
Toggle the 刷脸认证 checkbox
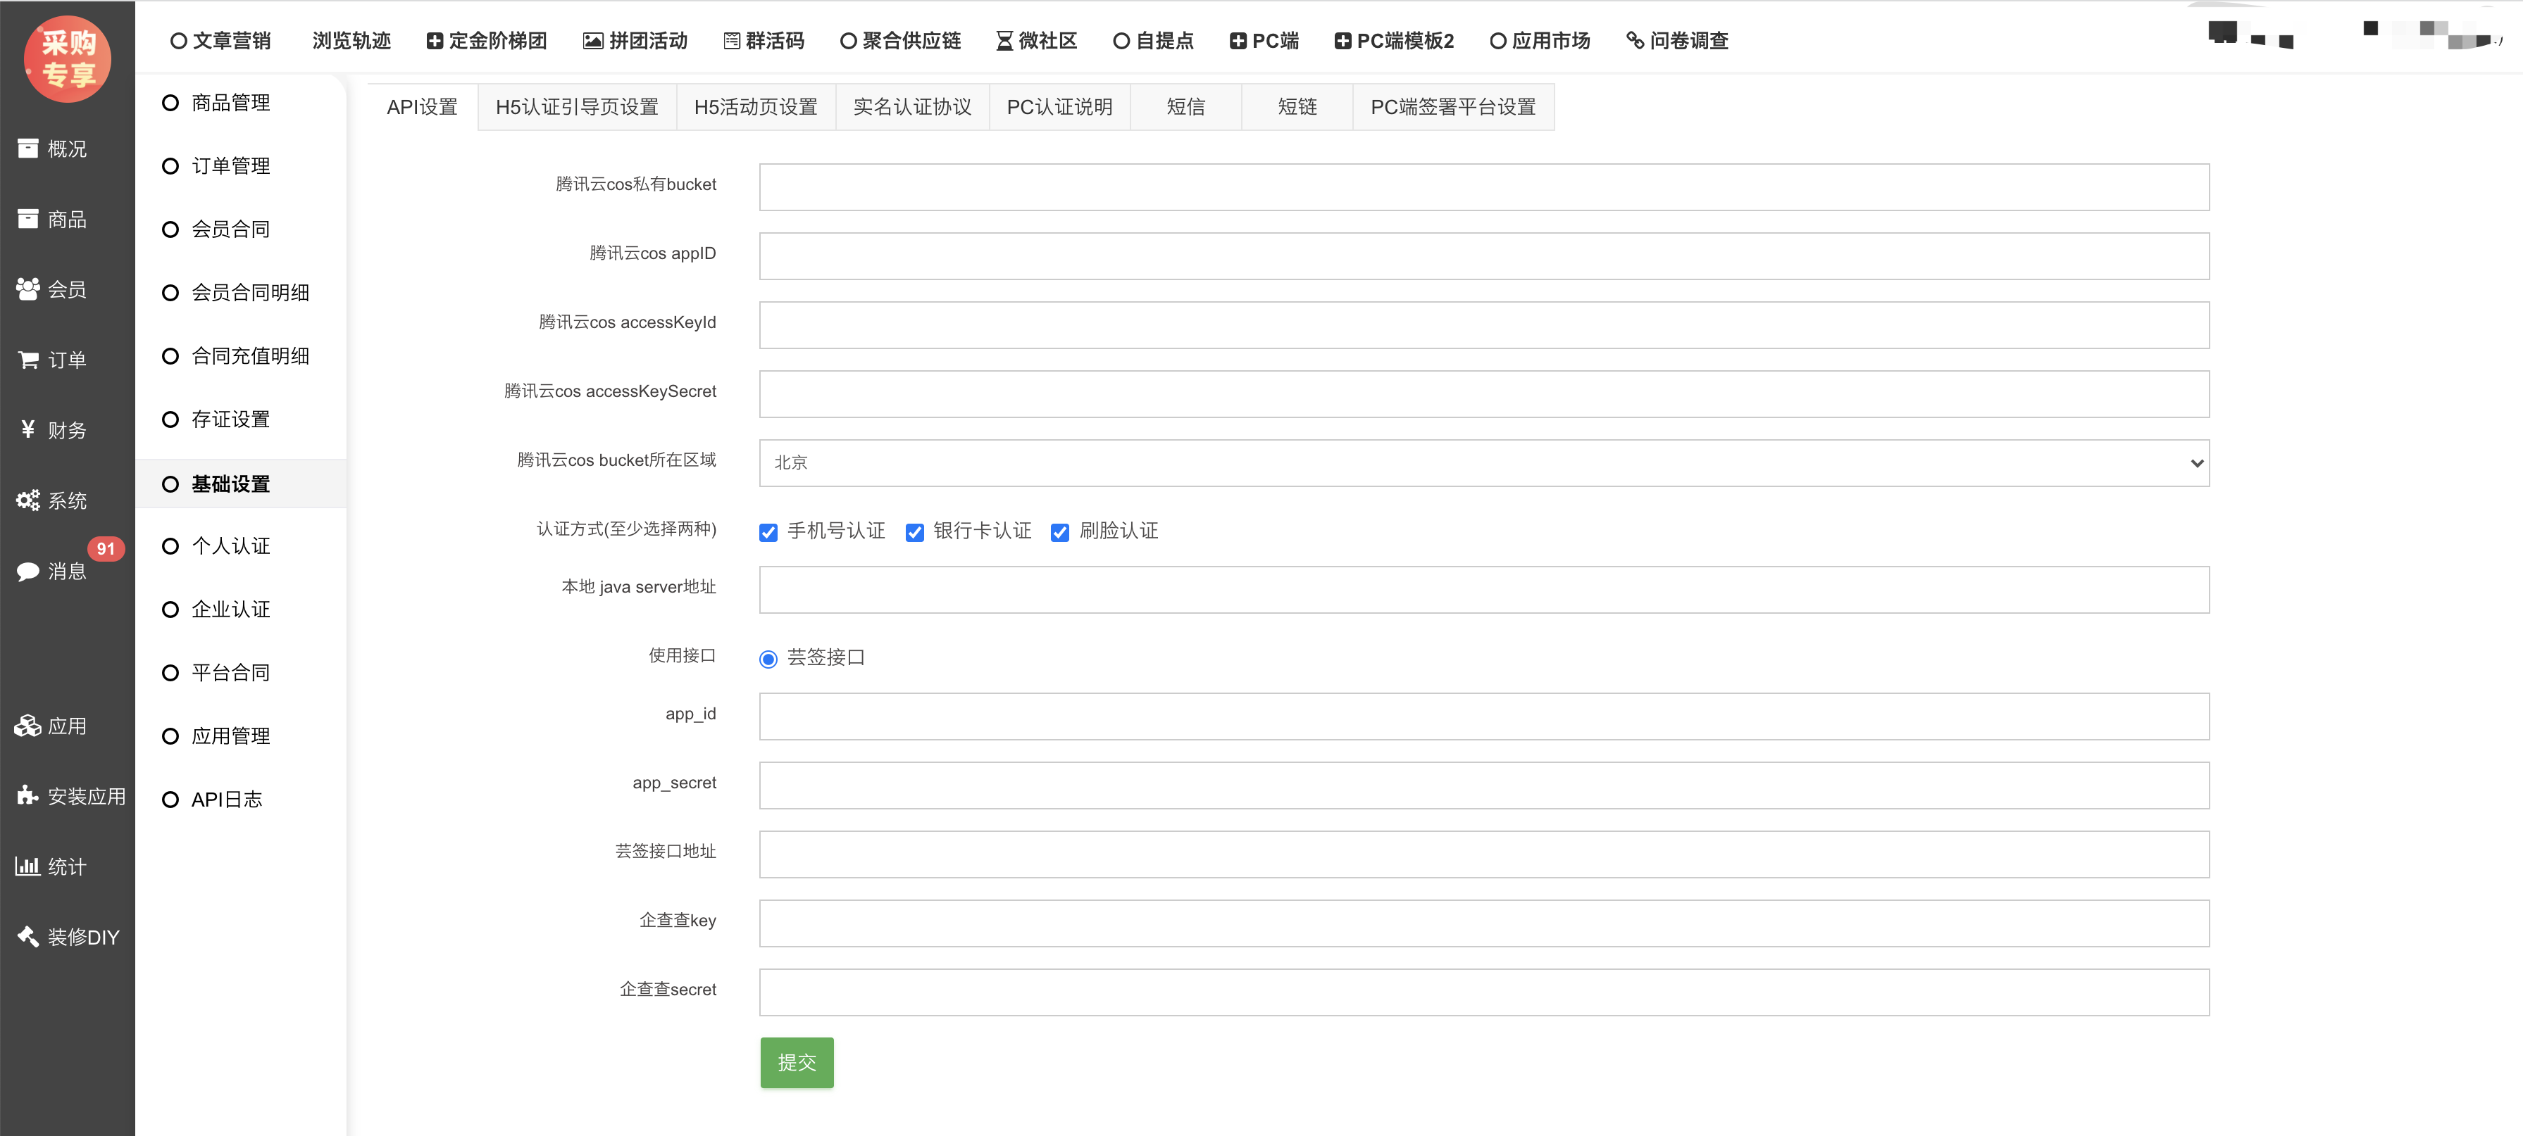click(x=1060, y=532)
